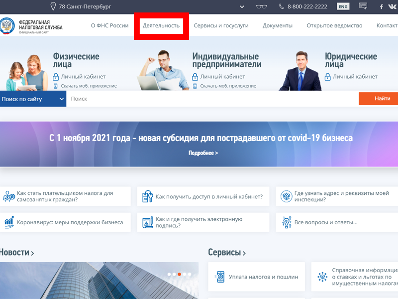This screenshot has width=398, height=299.
Task: Open the 'Документы' menu item
Action: point(278,26)
